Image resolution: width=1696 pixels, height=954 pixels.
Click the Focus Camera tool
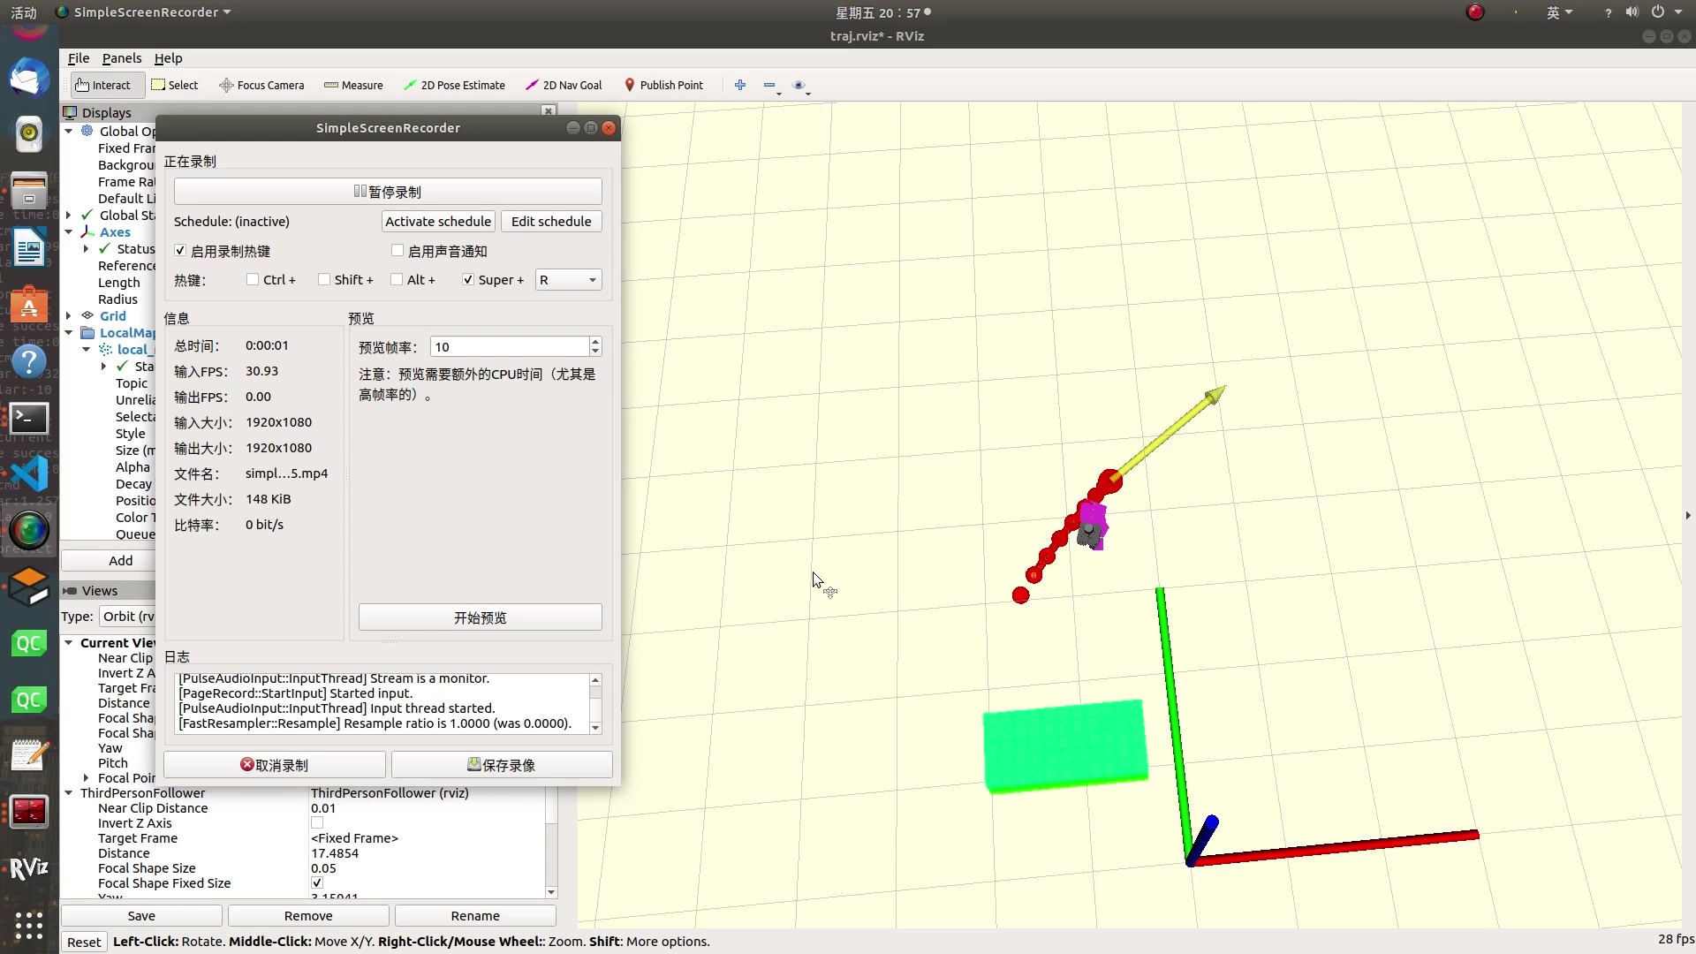coord(261,86)
